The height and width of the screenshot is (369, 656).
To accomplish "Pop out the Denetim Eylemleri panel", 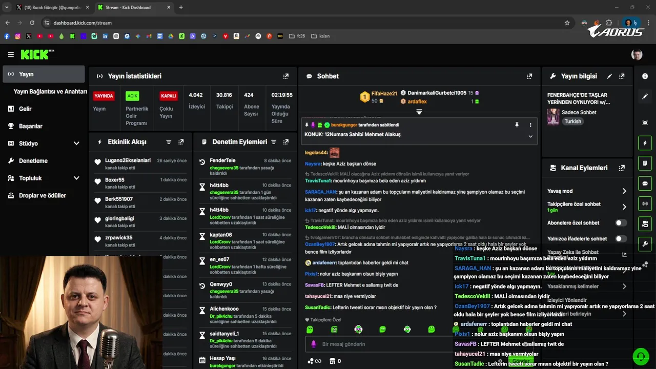I will (x=286, y=142).
